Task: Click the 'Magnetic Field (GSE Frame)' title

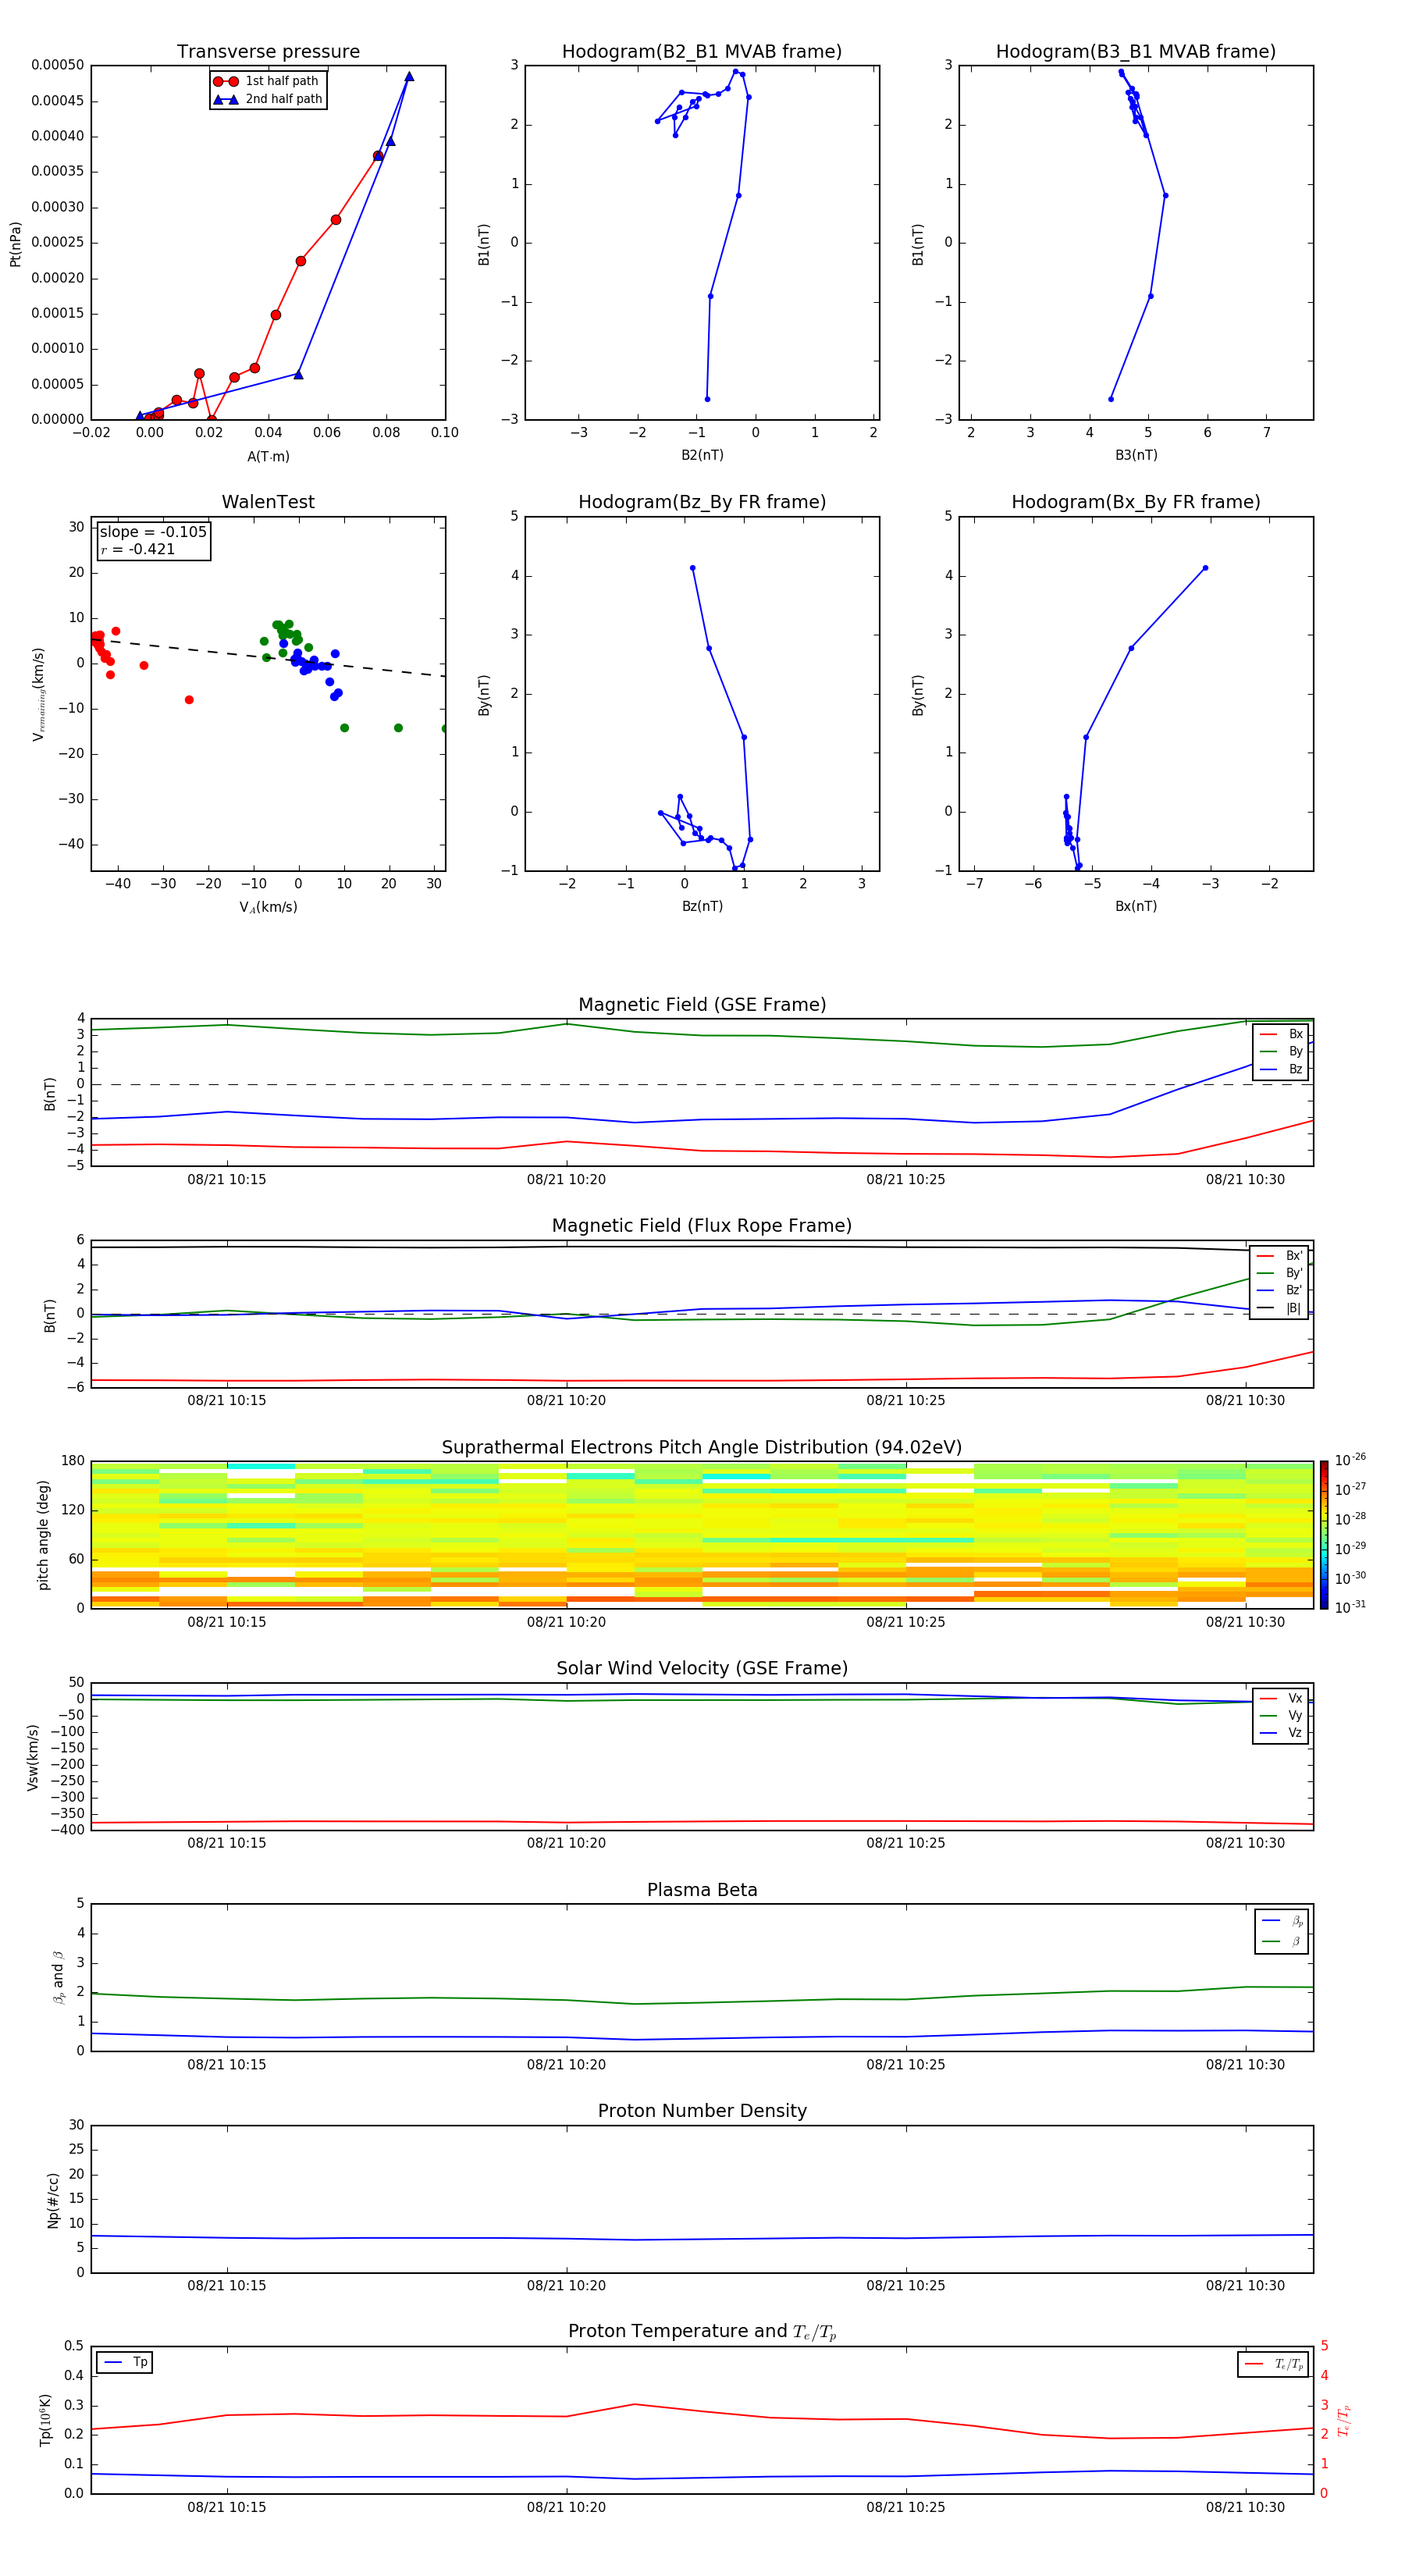Action: point(702,1005)
